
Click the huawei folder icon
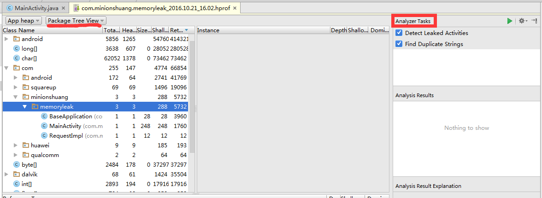[x=26, y=146]
